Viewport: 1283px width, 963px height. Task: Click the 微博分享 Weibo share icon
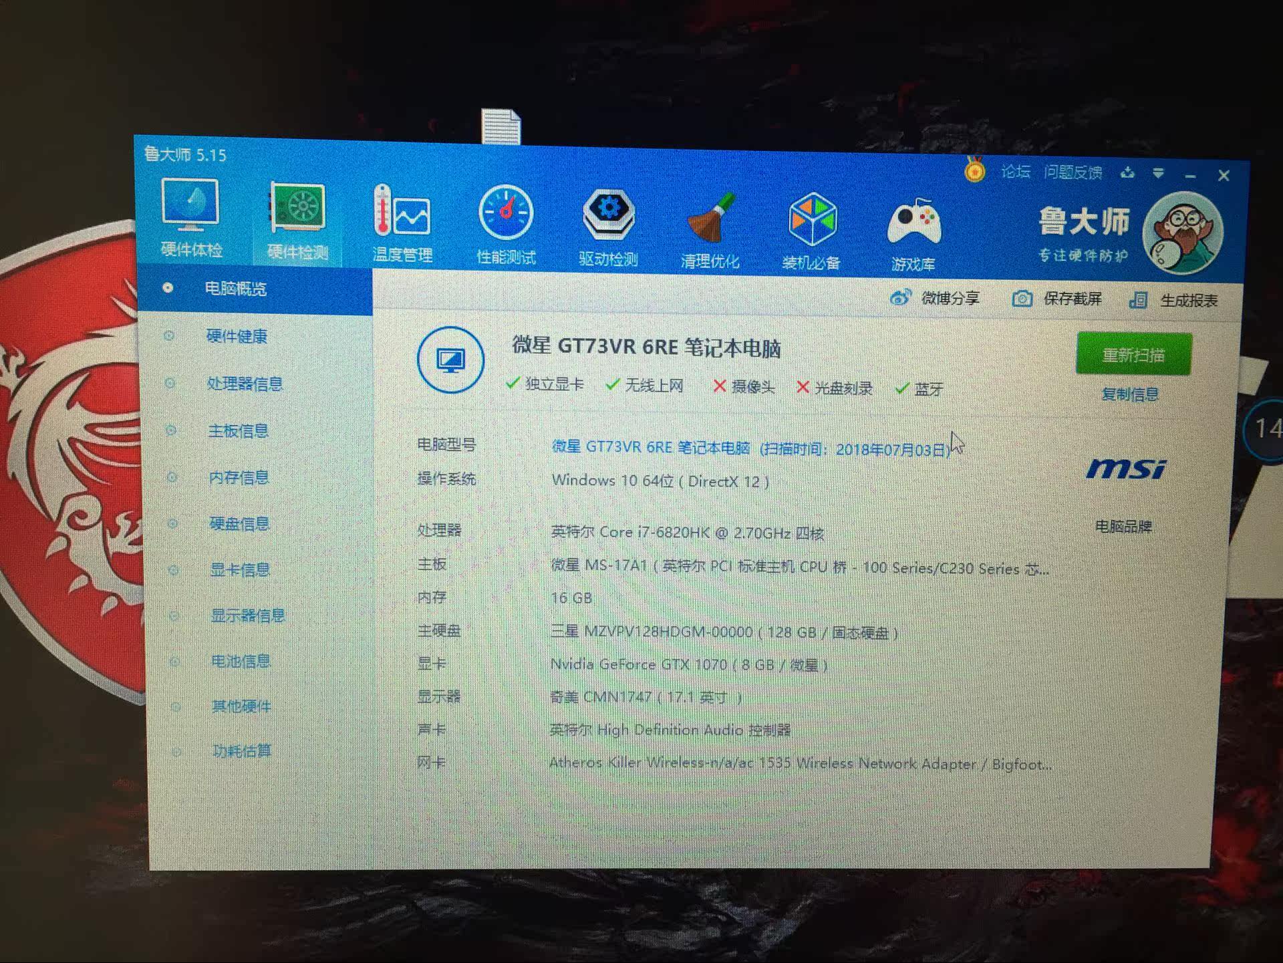(901, 297)
